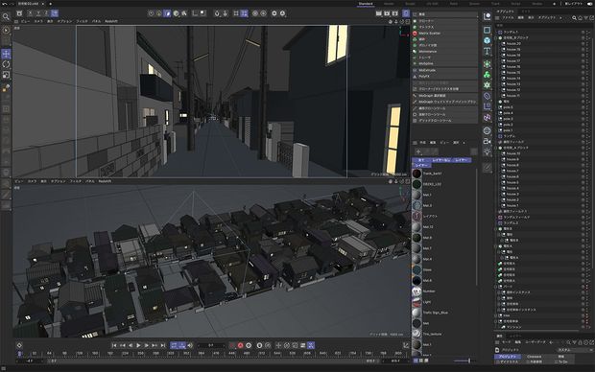Toggle the X axis lock
Viewport: 595px width, 372px height.
(30, 13)
